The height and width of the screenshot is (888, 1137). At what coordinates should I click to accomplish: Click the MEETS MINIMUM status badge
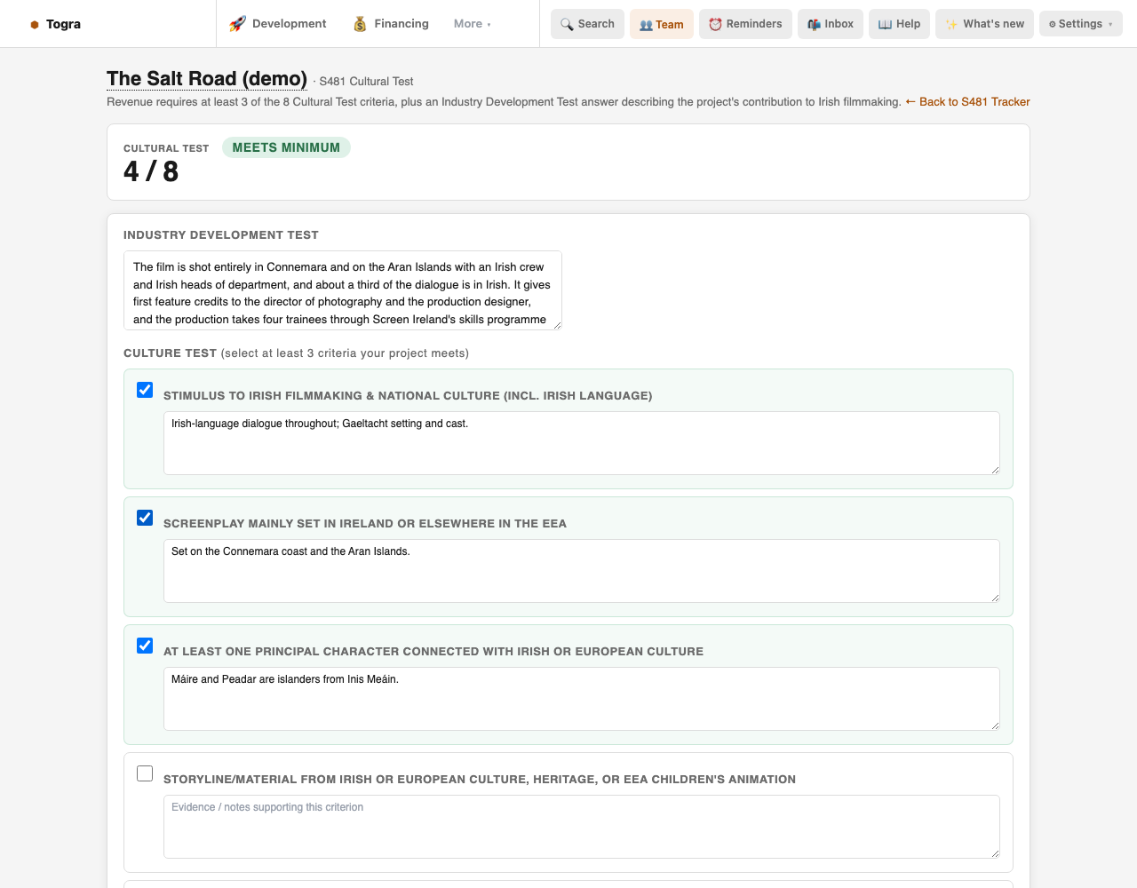pyautogui.click(x=286, y=147)
